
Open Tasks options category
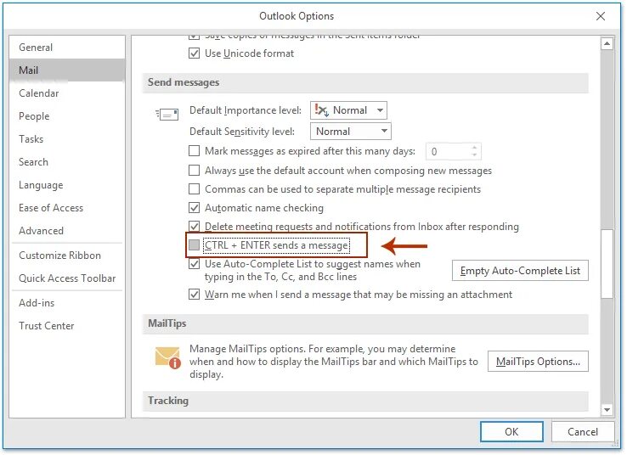(x=67, y=139)
